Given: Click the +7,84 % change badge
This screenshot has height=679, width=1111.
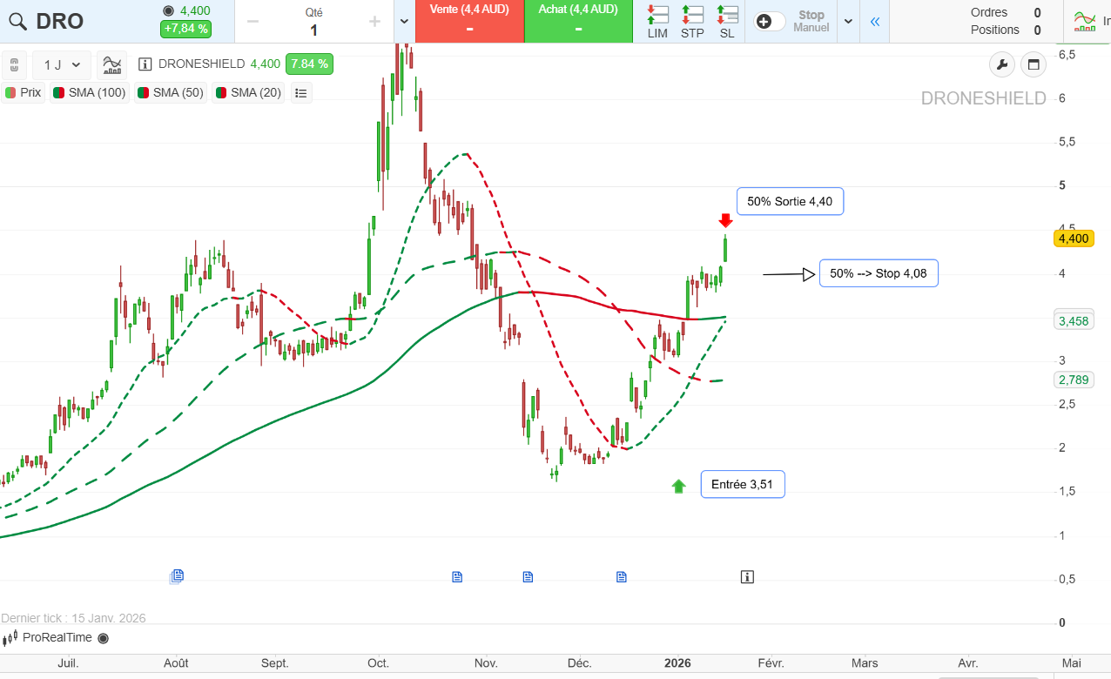Looking at the screenshot, I should (185, 29).
